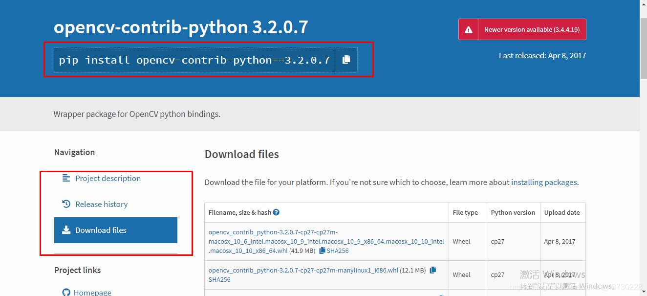Image resolution: width=647 pixels, height=296 pixels.
Task: Click the Release history clock icon
Action: (66, 204)
